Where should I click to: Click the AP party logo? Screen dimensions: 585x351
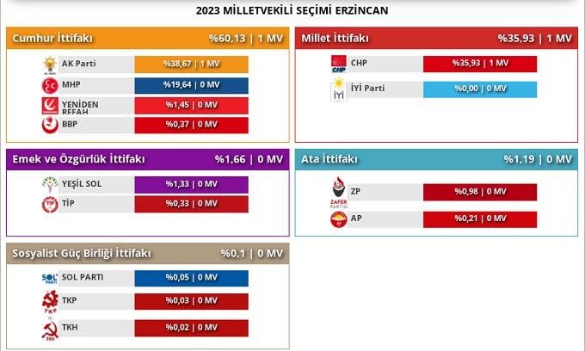click(x=338, y=220)
